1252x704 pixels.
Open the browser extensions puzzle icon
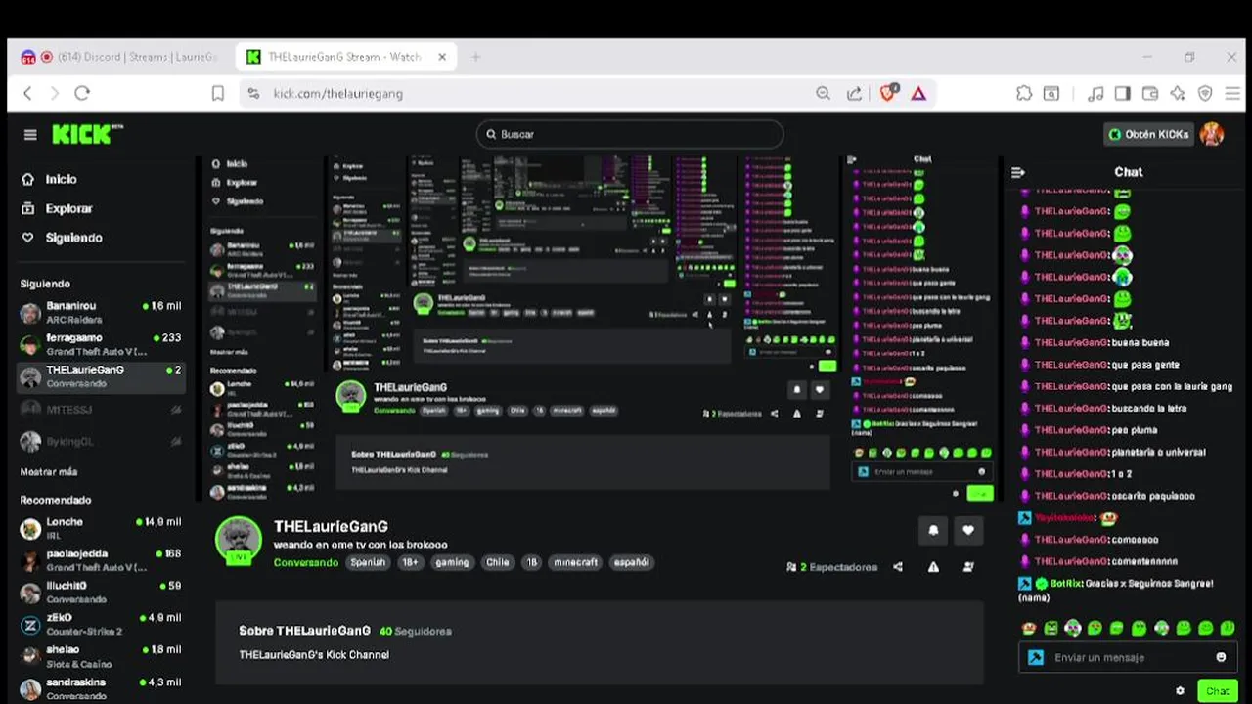[x=1024, y=93]
